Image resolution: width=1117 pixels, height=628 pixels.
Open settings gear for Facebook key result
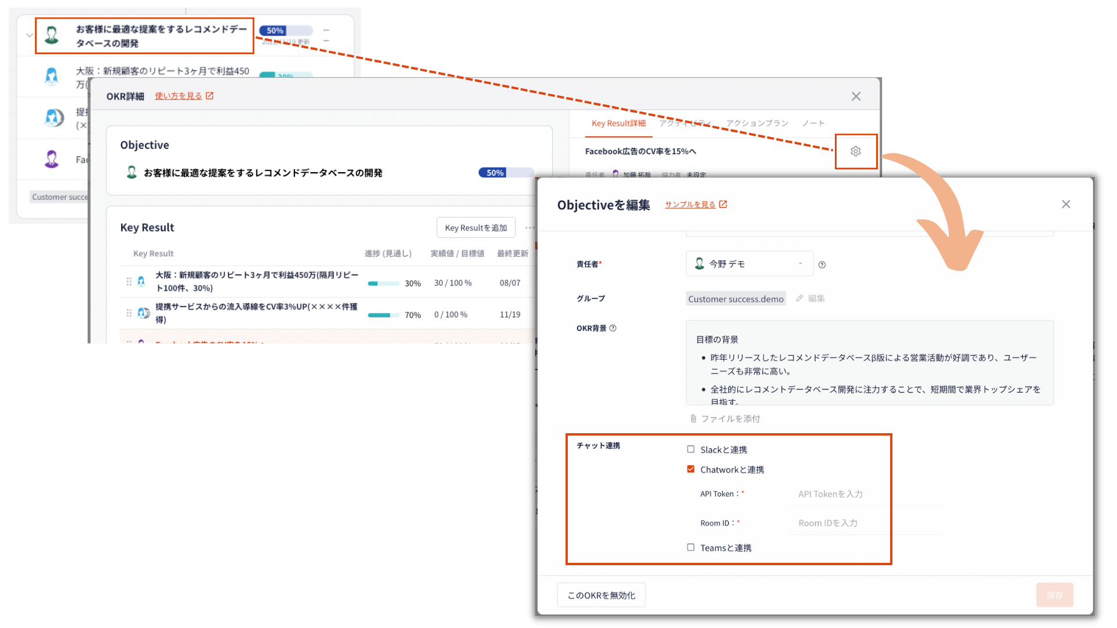click(855, 151)
